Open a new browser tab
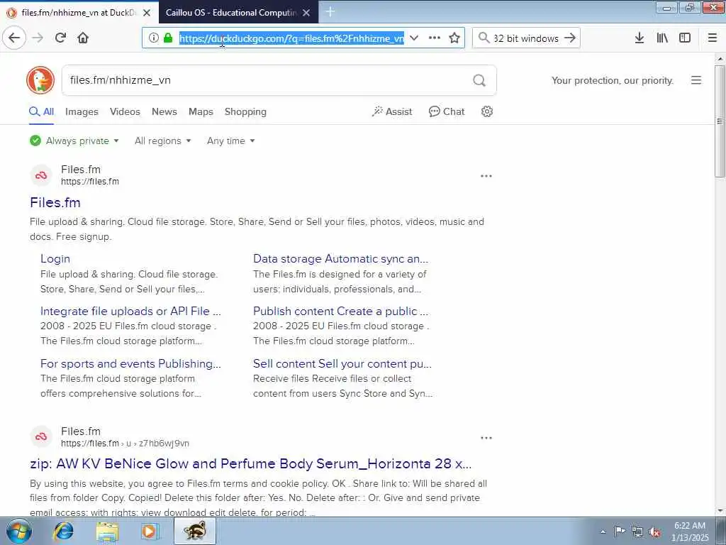 tap(330, 11)
